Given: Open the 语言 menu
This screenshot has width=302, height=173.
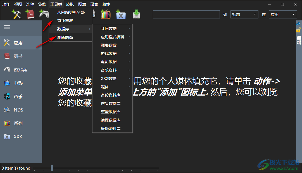Looking at the screenshot, I should [94, 4].
